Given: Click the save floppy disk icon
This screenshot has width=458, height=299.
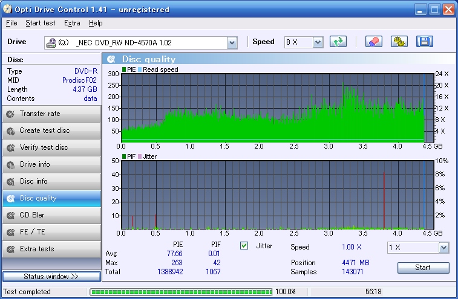Looking at the screenshot, I should (x=424, y=42).
